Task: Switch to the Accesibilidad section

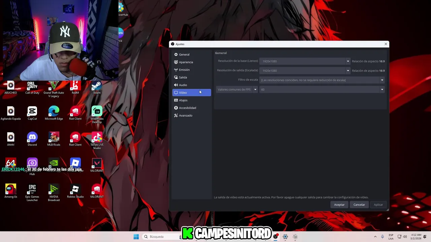Action: point(192,108)
